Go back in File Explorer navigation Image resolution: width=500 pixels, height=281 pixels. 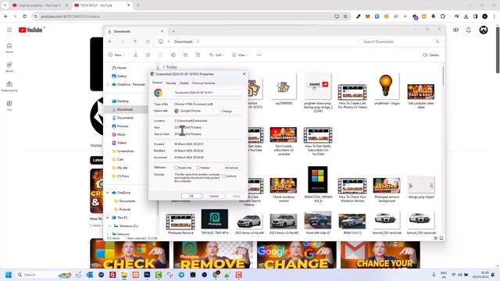pos(110,41)
